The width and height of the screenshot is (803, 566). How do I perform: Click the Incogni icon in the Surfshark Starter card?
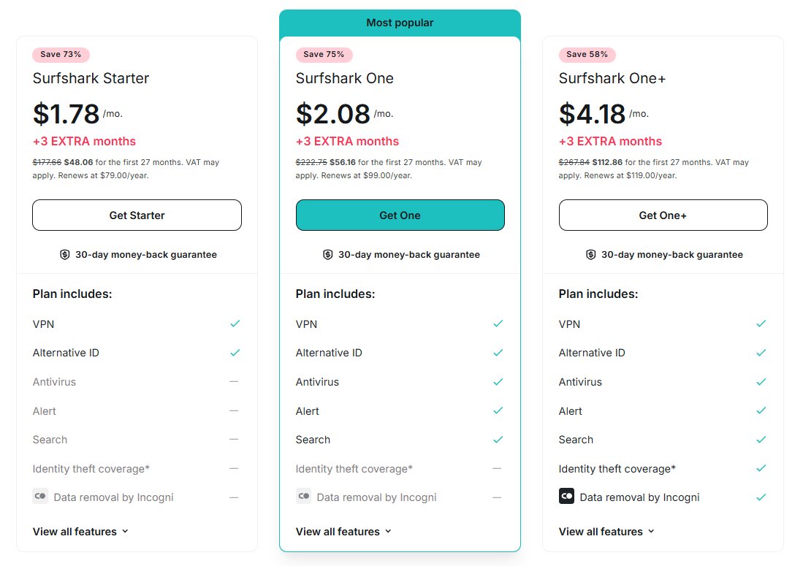pos(40,497)
